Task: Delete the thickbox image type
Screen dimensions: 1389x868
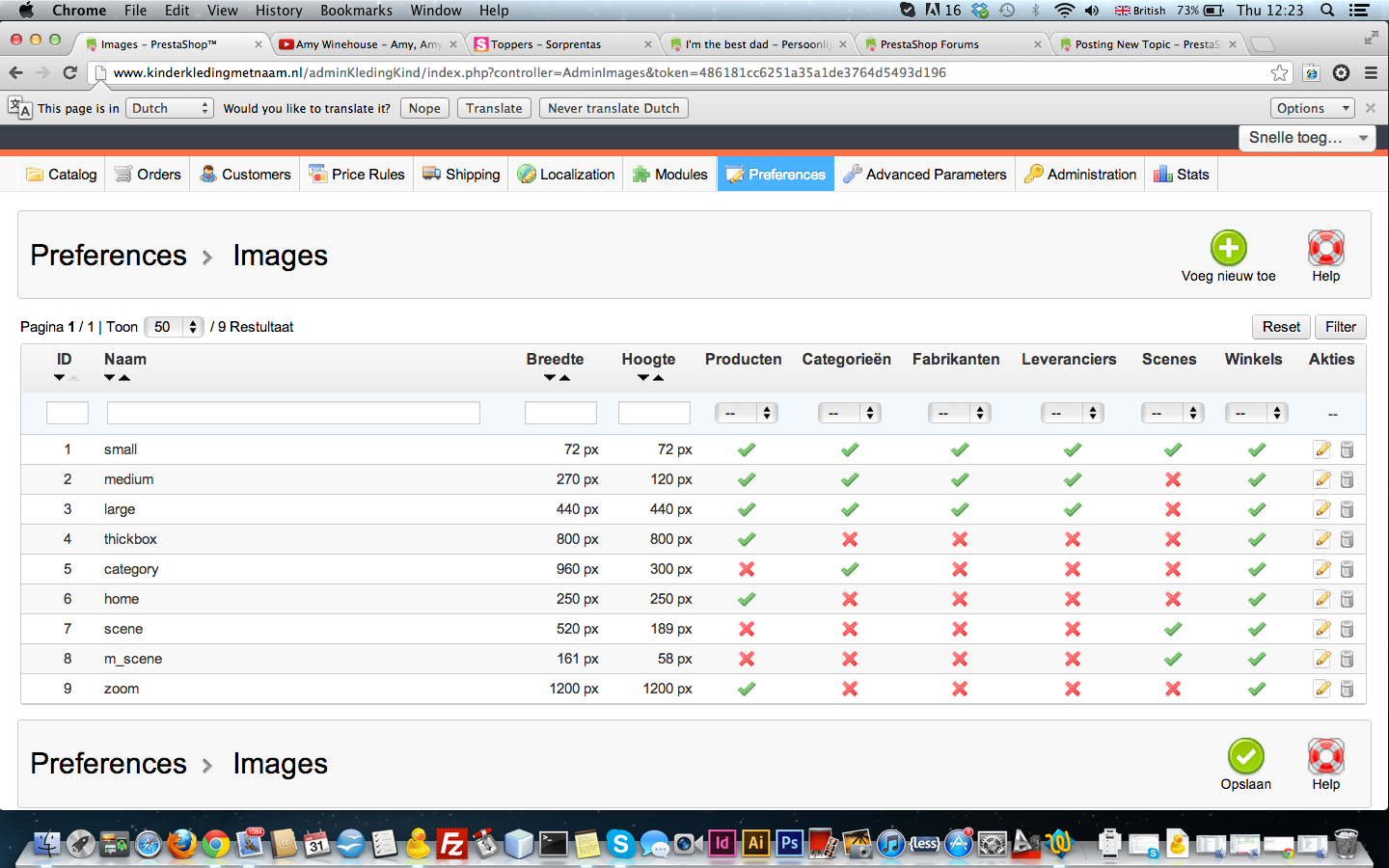Action: [x=1348, y=539]
